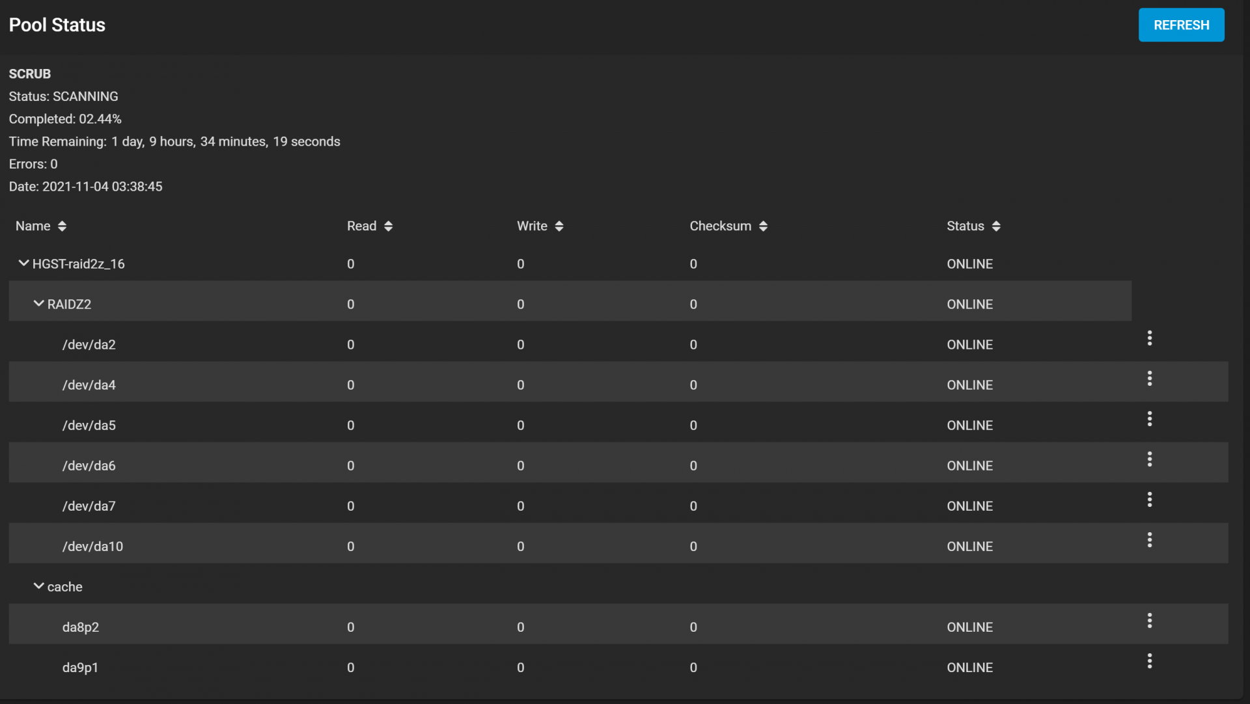The height and width of the screenshot is (704, 1250).
Task: Collapse the RAIDZ2 vdev node
Action: (x=38, y=304)
